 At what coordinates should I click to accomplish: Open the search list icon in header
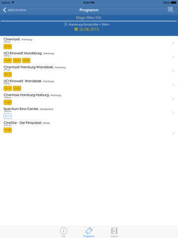tap(171, 10)
